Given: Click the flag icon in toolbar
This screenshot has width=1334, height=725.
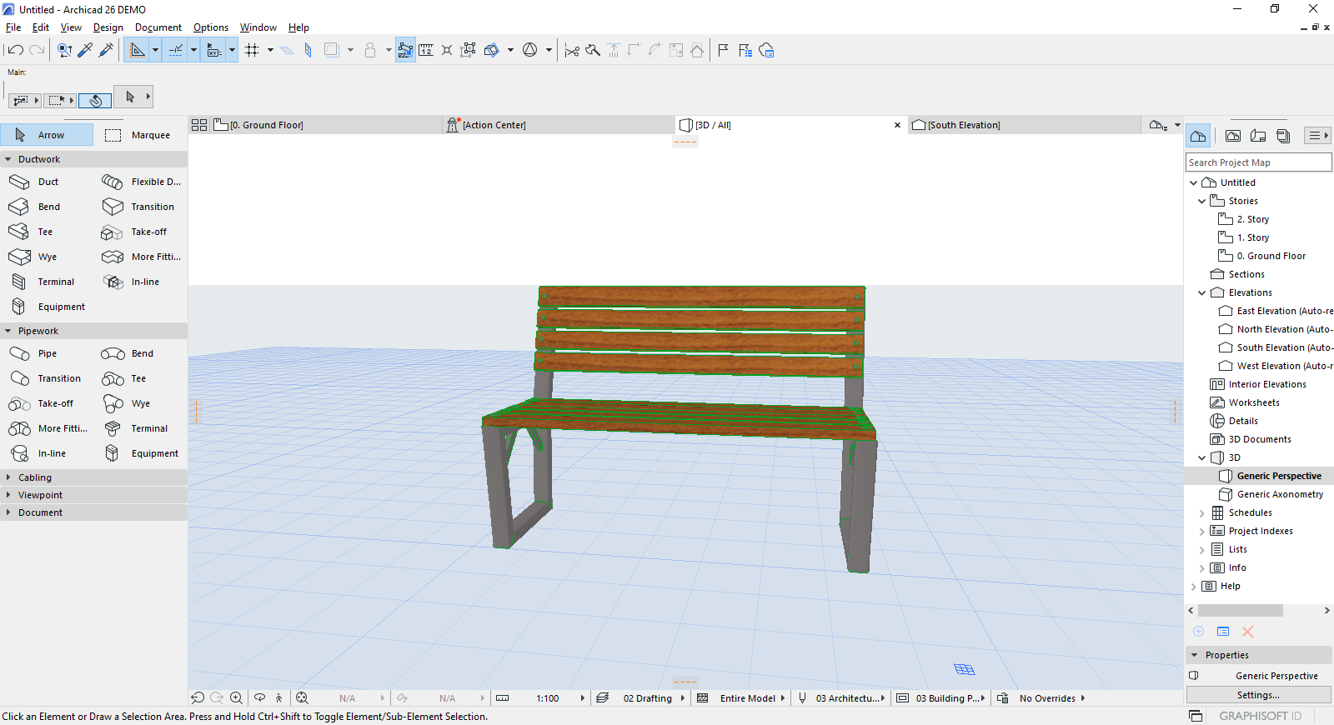Looking at the screenshot, I should [723, 51].
